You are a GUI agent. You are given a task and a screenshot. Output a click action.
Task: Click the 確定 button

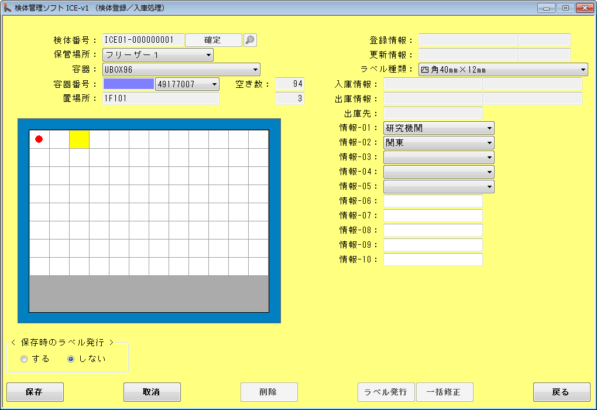(x=214, y=40)
